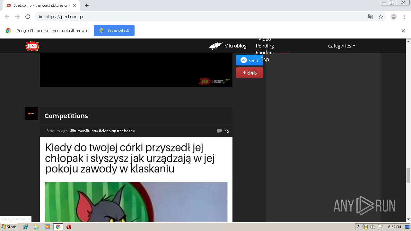Select the #clapping tag
Screen dimensions: 411x231
click(x=108, y=131)
